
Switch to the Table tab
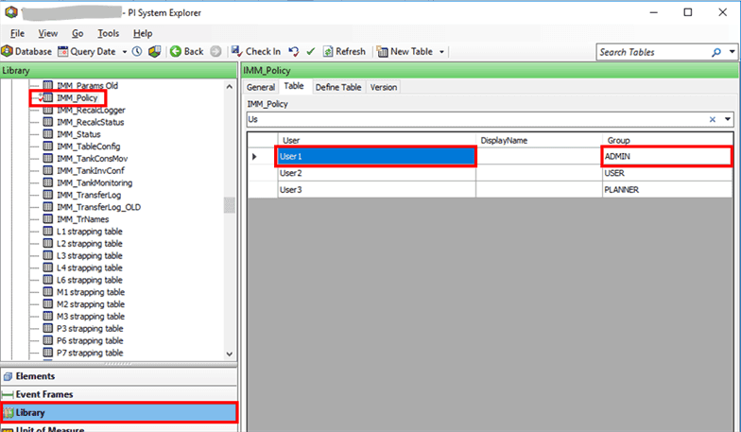click(x=294, y=87)
